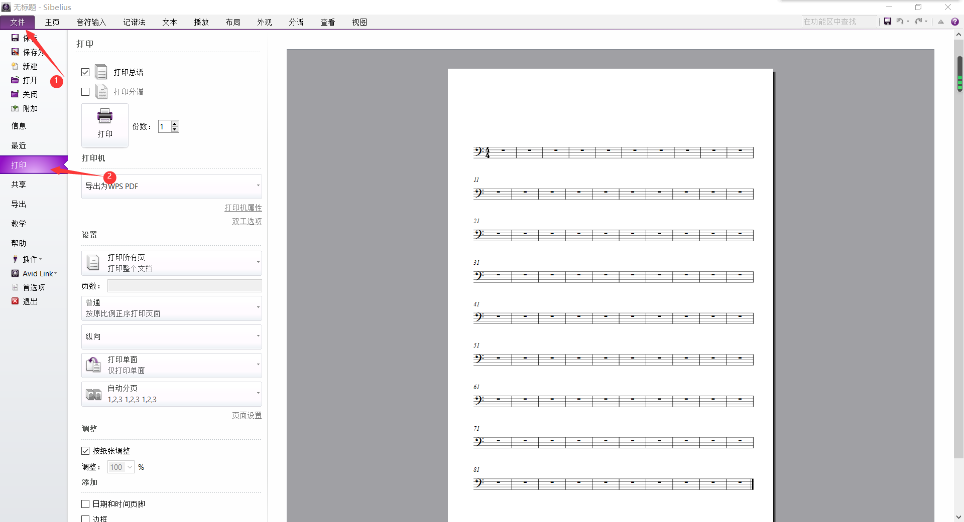Open the single-sided printing dropdown
The height and width of the screenshot is (522, 964).
click(x=172, y=365)
